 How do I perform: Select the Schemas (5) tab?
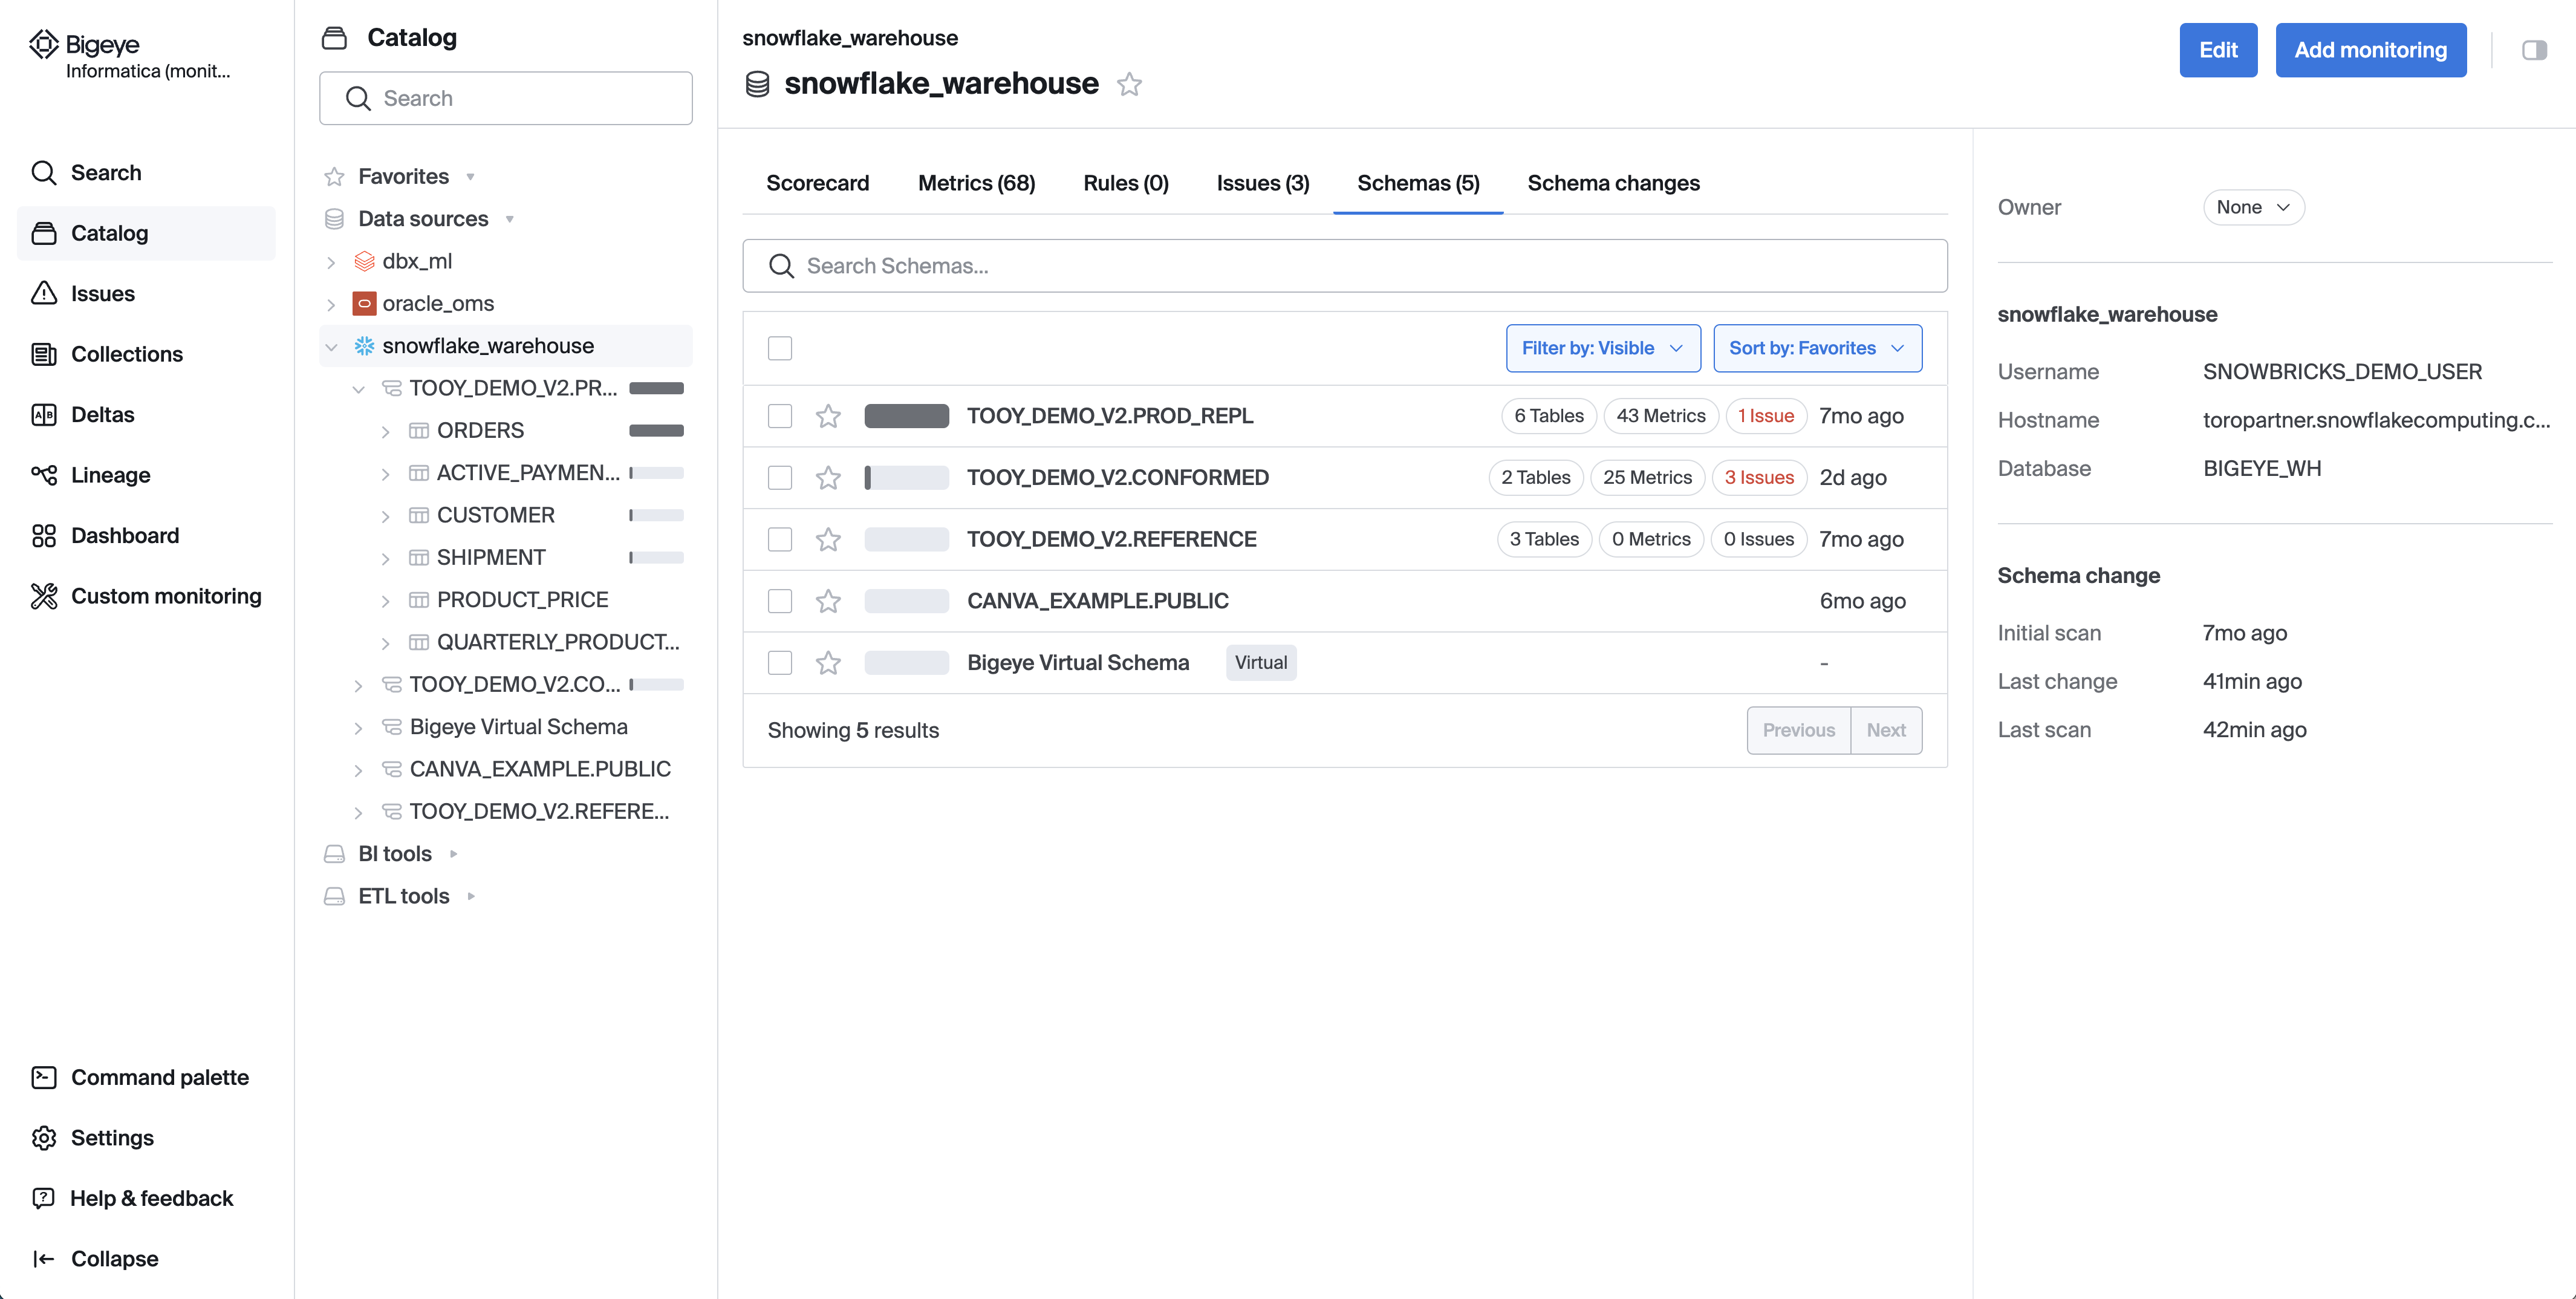pos(1418,183)
